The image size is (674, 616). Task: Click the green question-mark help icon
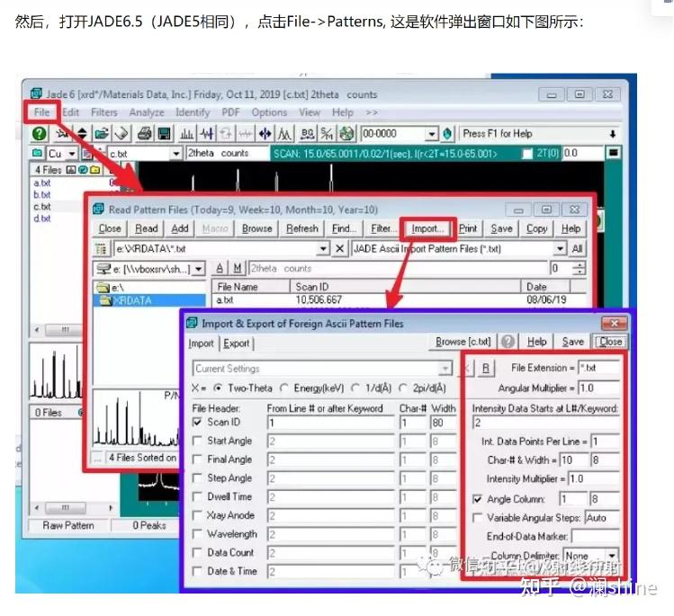[x=39, y=134]
